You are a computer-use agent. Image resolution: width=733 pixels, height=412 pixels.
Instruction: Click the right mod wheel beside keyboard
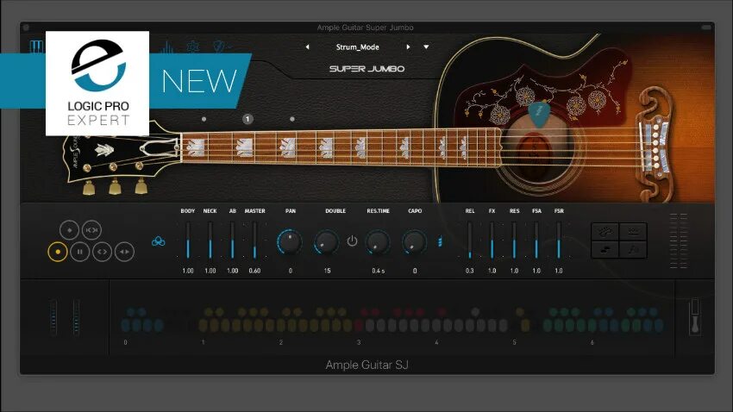(76, 318)
